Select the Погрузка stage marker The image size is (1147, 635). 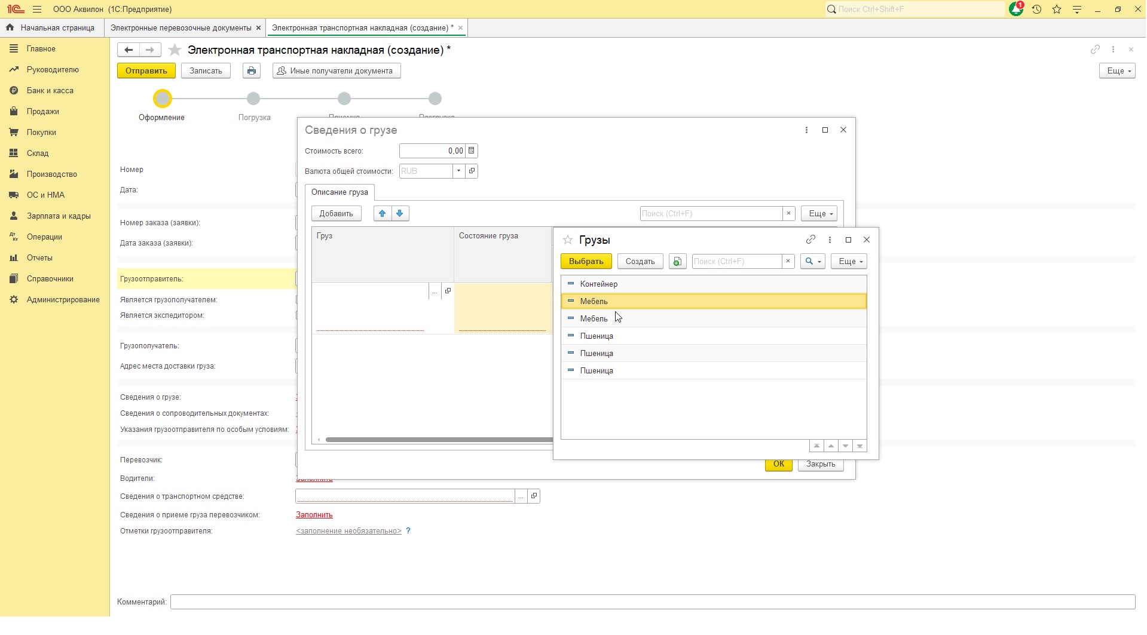coord(253,99)
